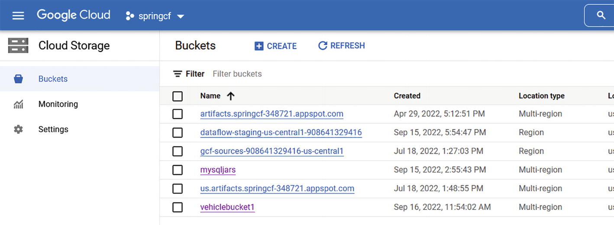Click the Monitoring chart icon
This screenshot has width=614, height=225.
point(18,104)
